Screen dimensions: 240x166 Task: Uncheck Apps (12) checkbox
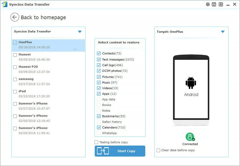tap(99, 94)
